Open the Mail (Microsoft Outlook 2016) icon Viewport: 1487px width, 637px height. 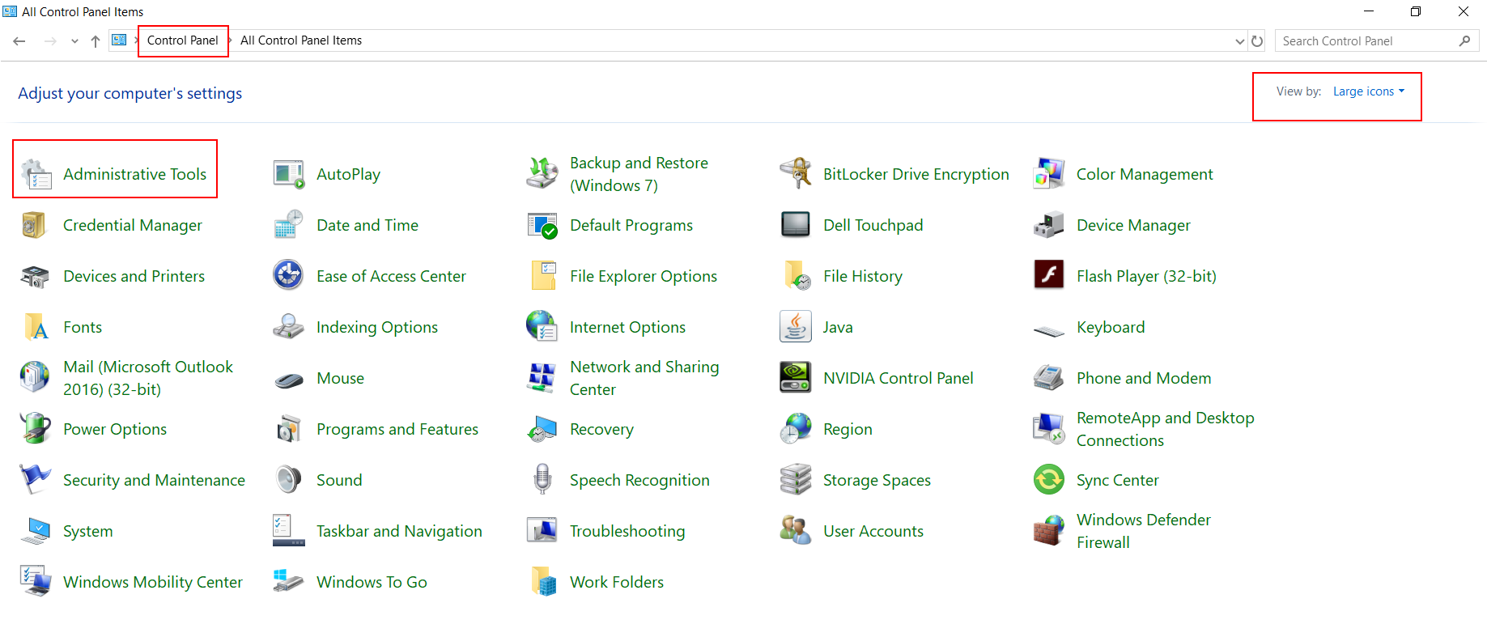pyautogui.click(x=36, y=378)
